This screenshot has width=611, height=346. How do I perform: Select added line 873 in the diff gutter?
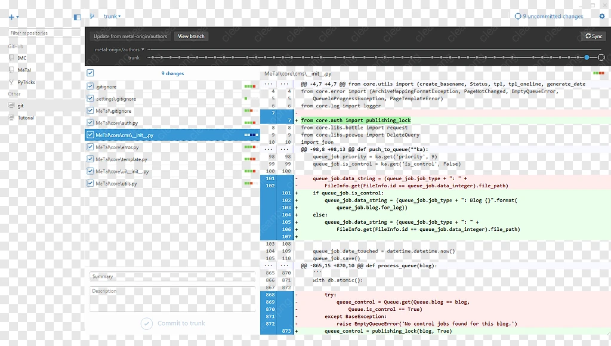click(x=286, y=331)
